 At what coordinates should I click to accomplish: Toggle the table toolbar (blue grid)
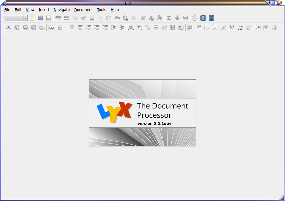coord(211,18)
